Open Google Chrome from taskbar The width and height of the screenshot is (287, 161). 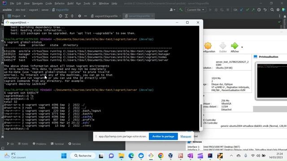click(x=161, y=156)
